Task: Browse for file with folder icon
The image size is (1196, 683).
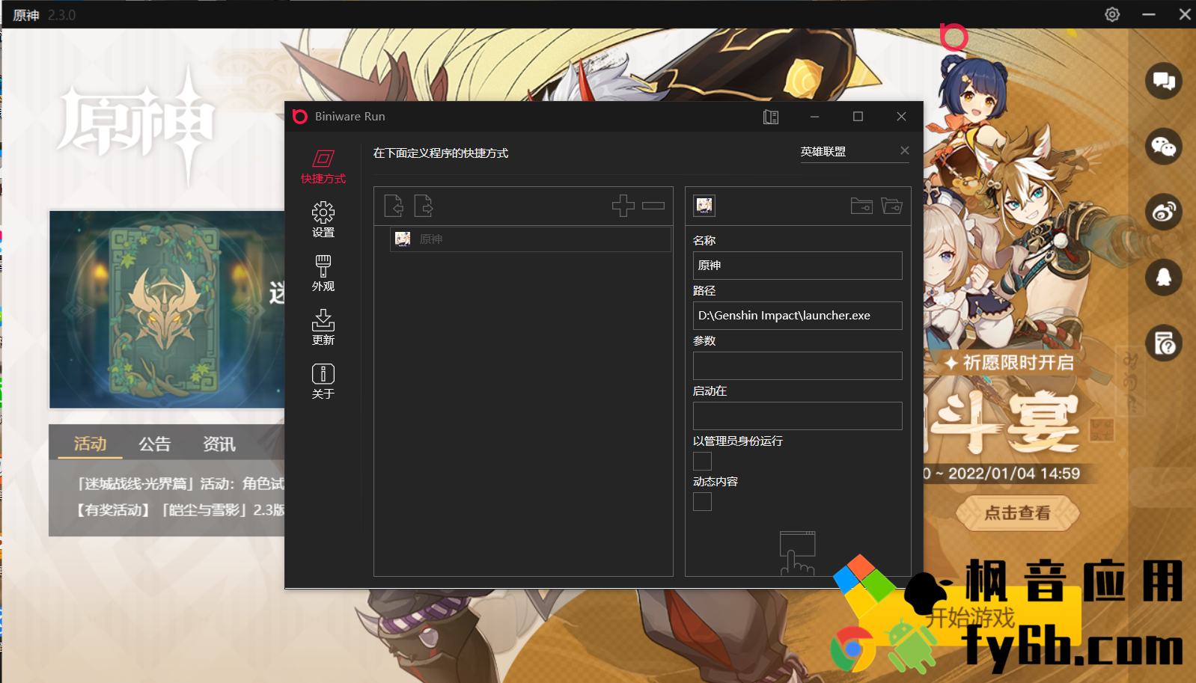Action: pos(861,206)
